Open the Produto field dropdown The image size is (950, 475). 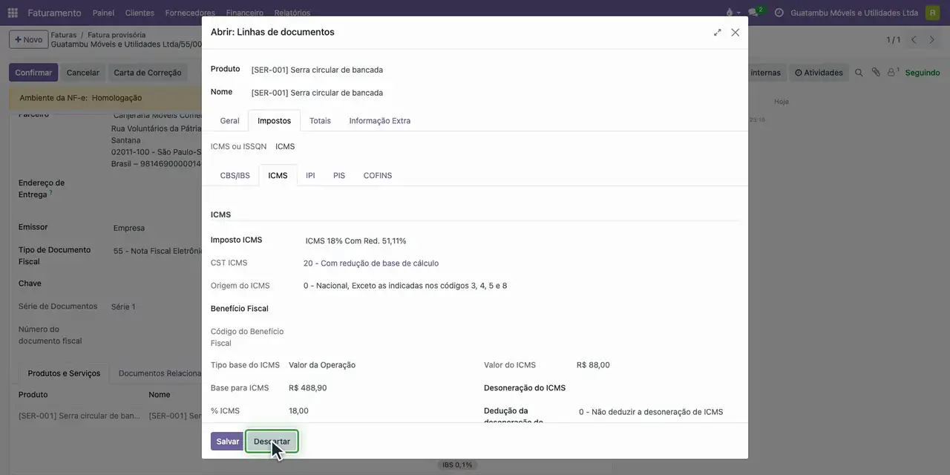pyautogui.click(x=494, y=70)
